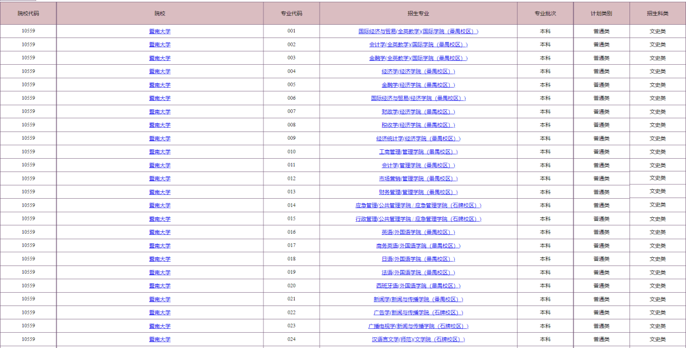Click the 院校 column header
The height and width of the screenshot is (348, 686).
(x=159, y=13)
